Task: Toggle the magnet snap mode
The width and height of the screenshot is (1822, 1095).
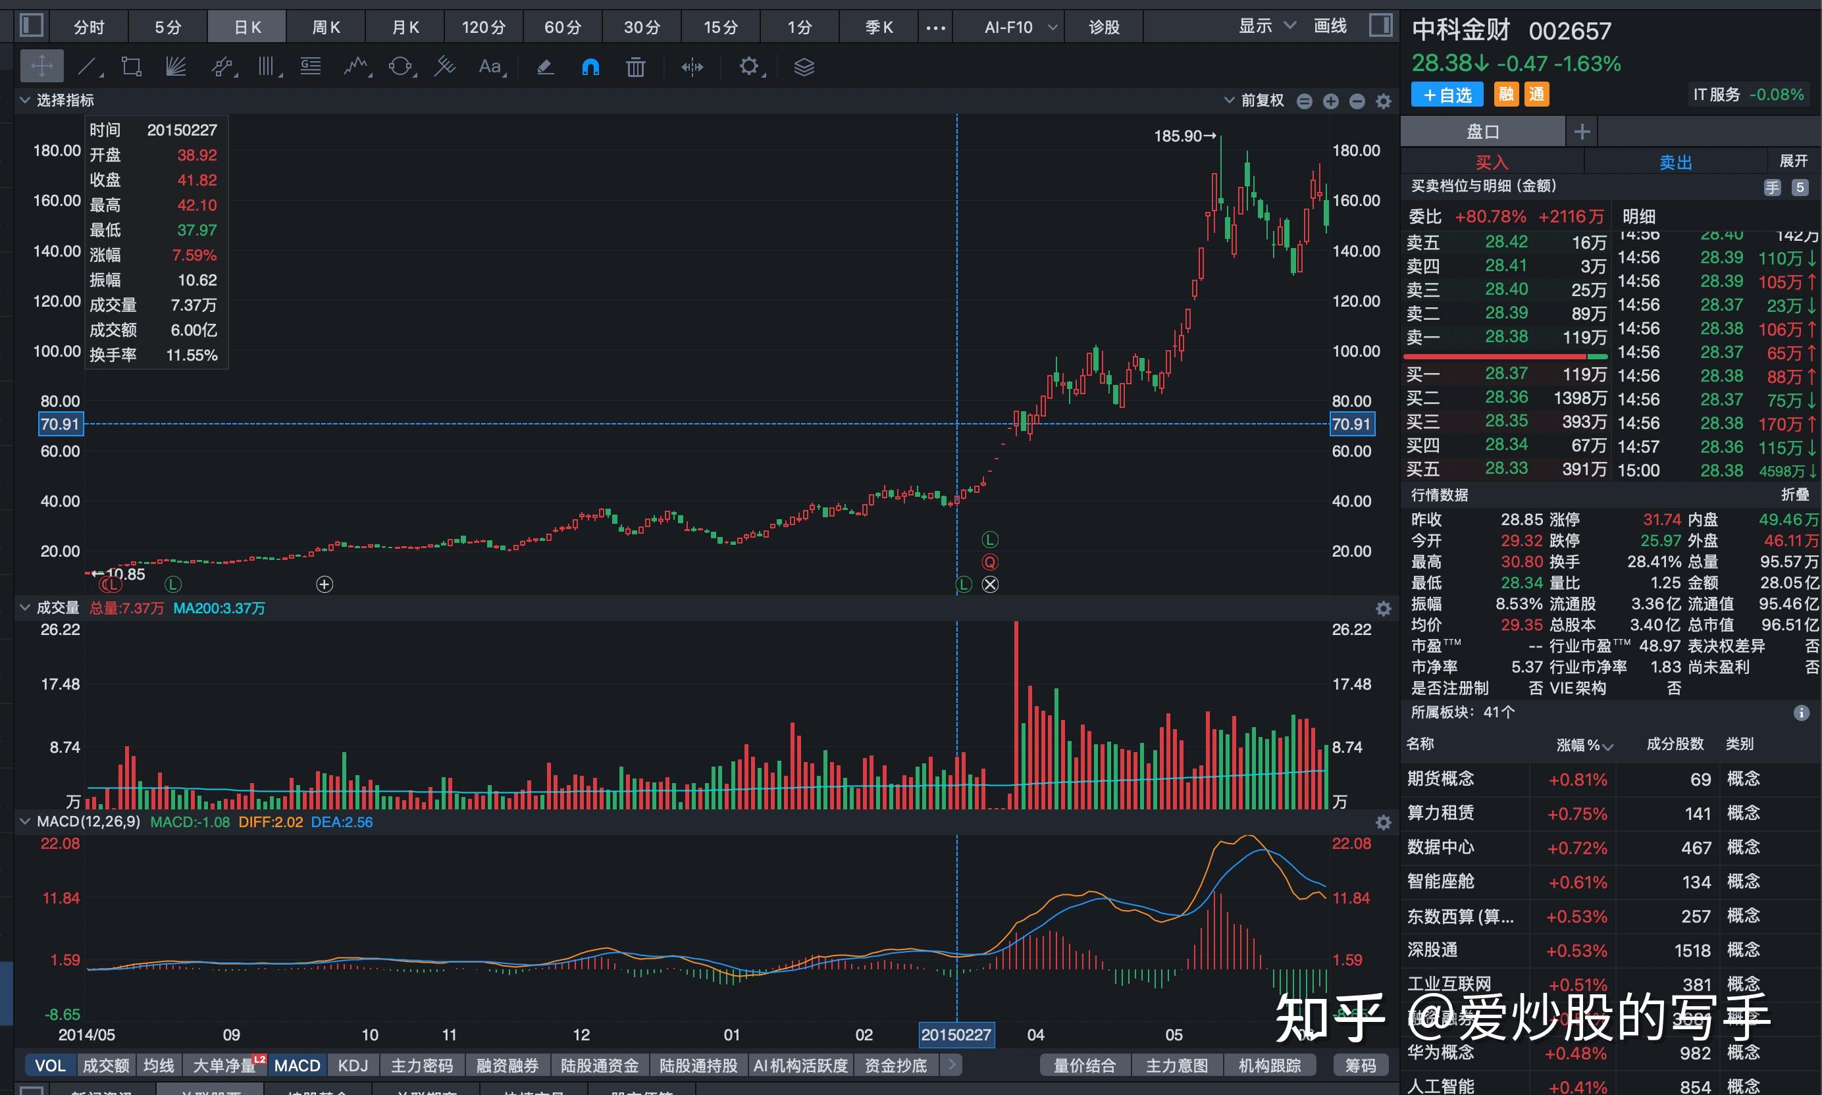Action: [590, 66]
